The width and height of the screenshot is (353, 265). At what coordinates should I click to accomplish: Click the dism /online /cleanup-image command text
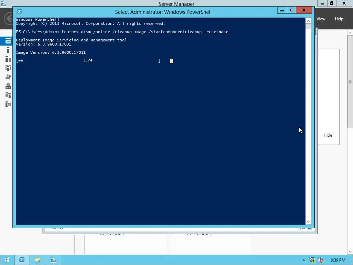click(155, 32)
